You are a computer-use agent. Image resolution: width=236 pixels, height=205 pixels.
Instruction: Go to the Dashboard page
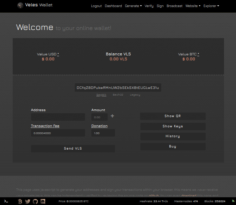click(113, 6)
